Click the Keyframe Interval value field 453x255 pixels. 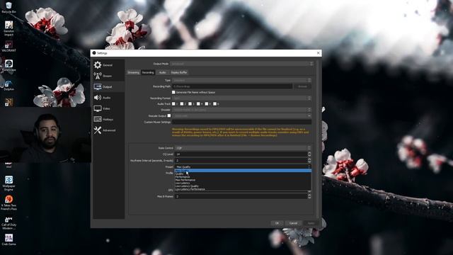[x=241, y=160]
